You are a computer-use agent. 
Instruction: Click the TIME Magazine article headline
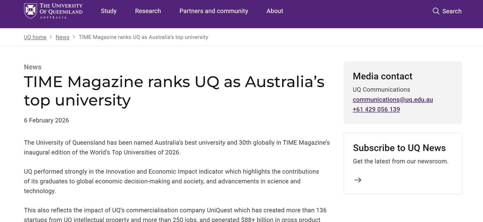[174, 91]
